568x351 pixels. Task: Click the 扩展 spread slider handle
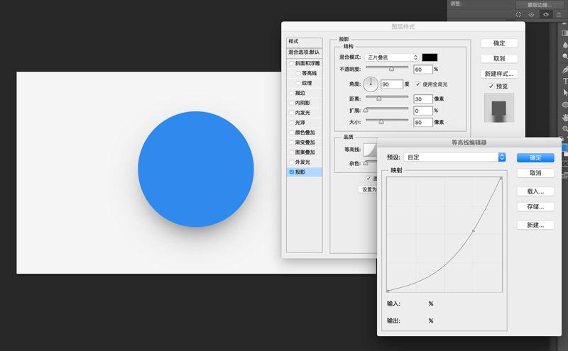pyautogui.click(x=366, y=110)
